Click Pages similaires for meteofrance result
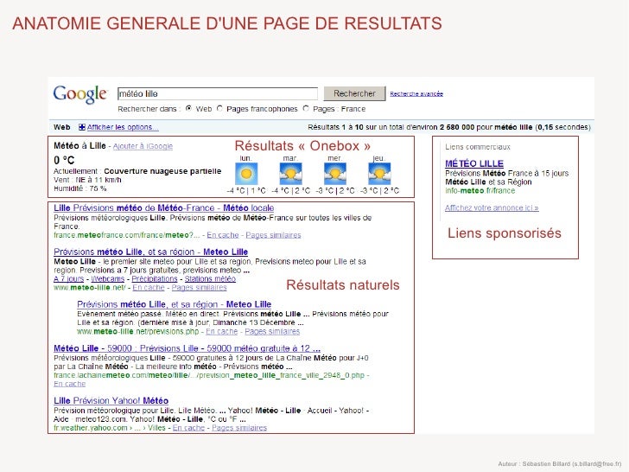This screenshot has height=472, width=629. pos(273,235)
